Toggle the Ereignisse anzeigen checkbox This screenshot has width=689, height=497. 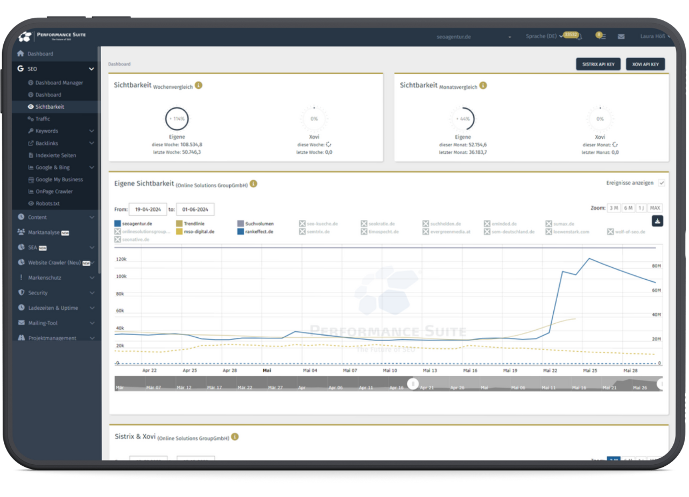[662, 183]
